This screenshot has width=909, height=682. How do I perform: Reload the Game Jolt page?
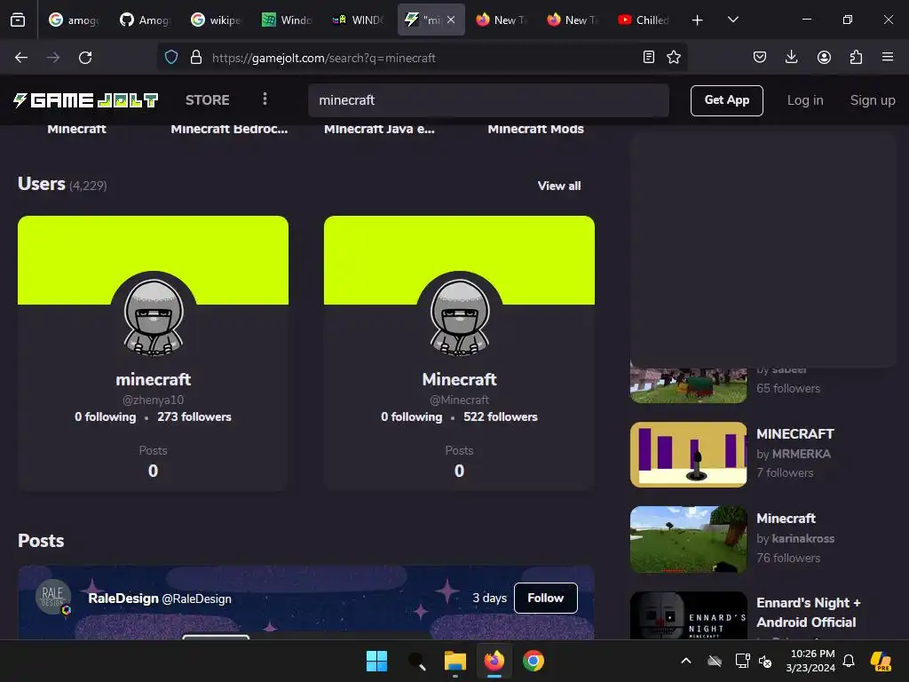point(85,58)
